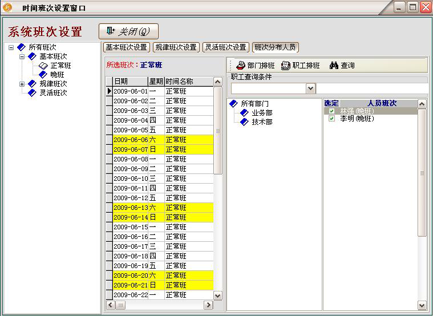Click the 查询 binoculars icon
The height and width of the screenshot is (316, 433).
[x=334, y=66]
